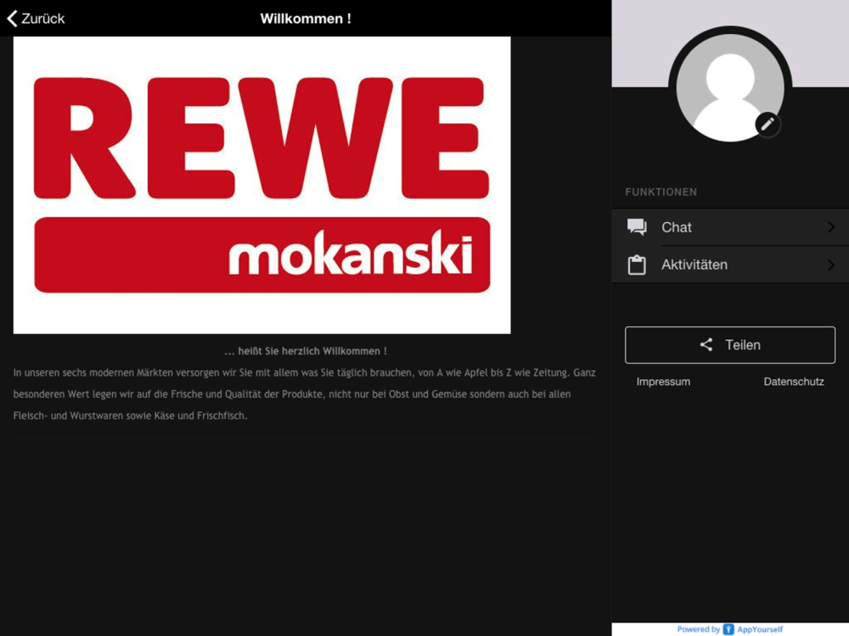
Task: Click the Teilen share button
Action: click(730, 345)
